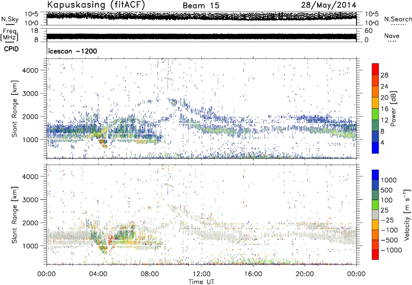Viewport: 412px width, 285px height.
Task: Click 'Slant Range [km]' label of power panel
Action: (14, 109)
